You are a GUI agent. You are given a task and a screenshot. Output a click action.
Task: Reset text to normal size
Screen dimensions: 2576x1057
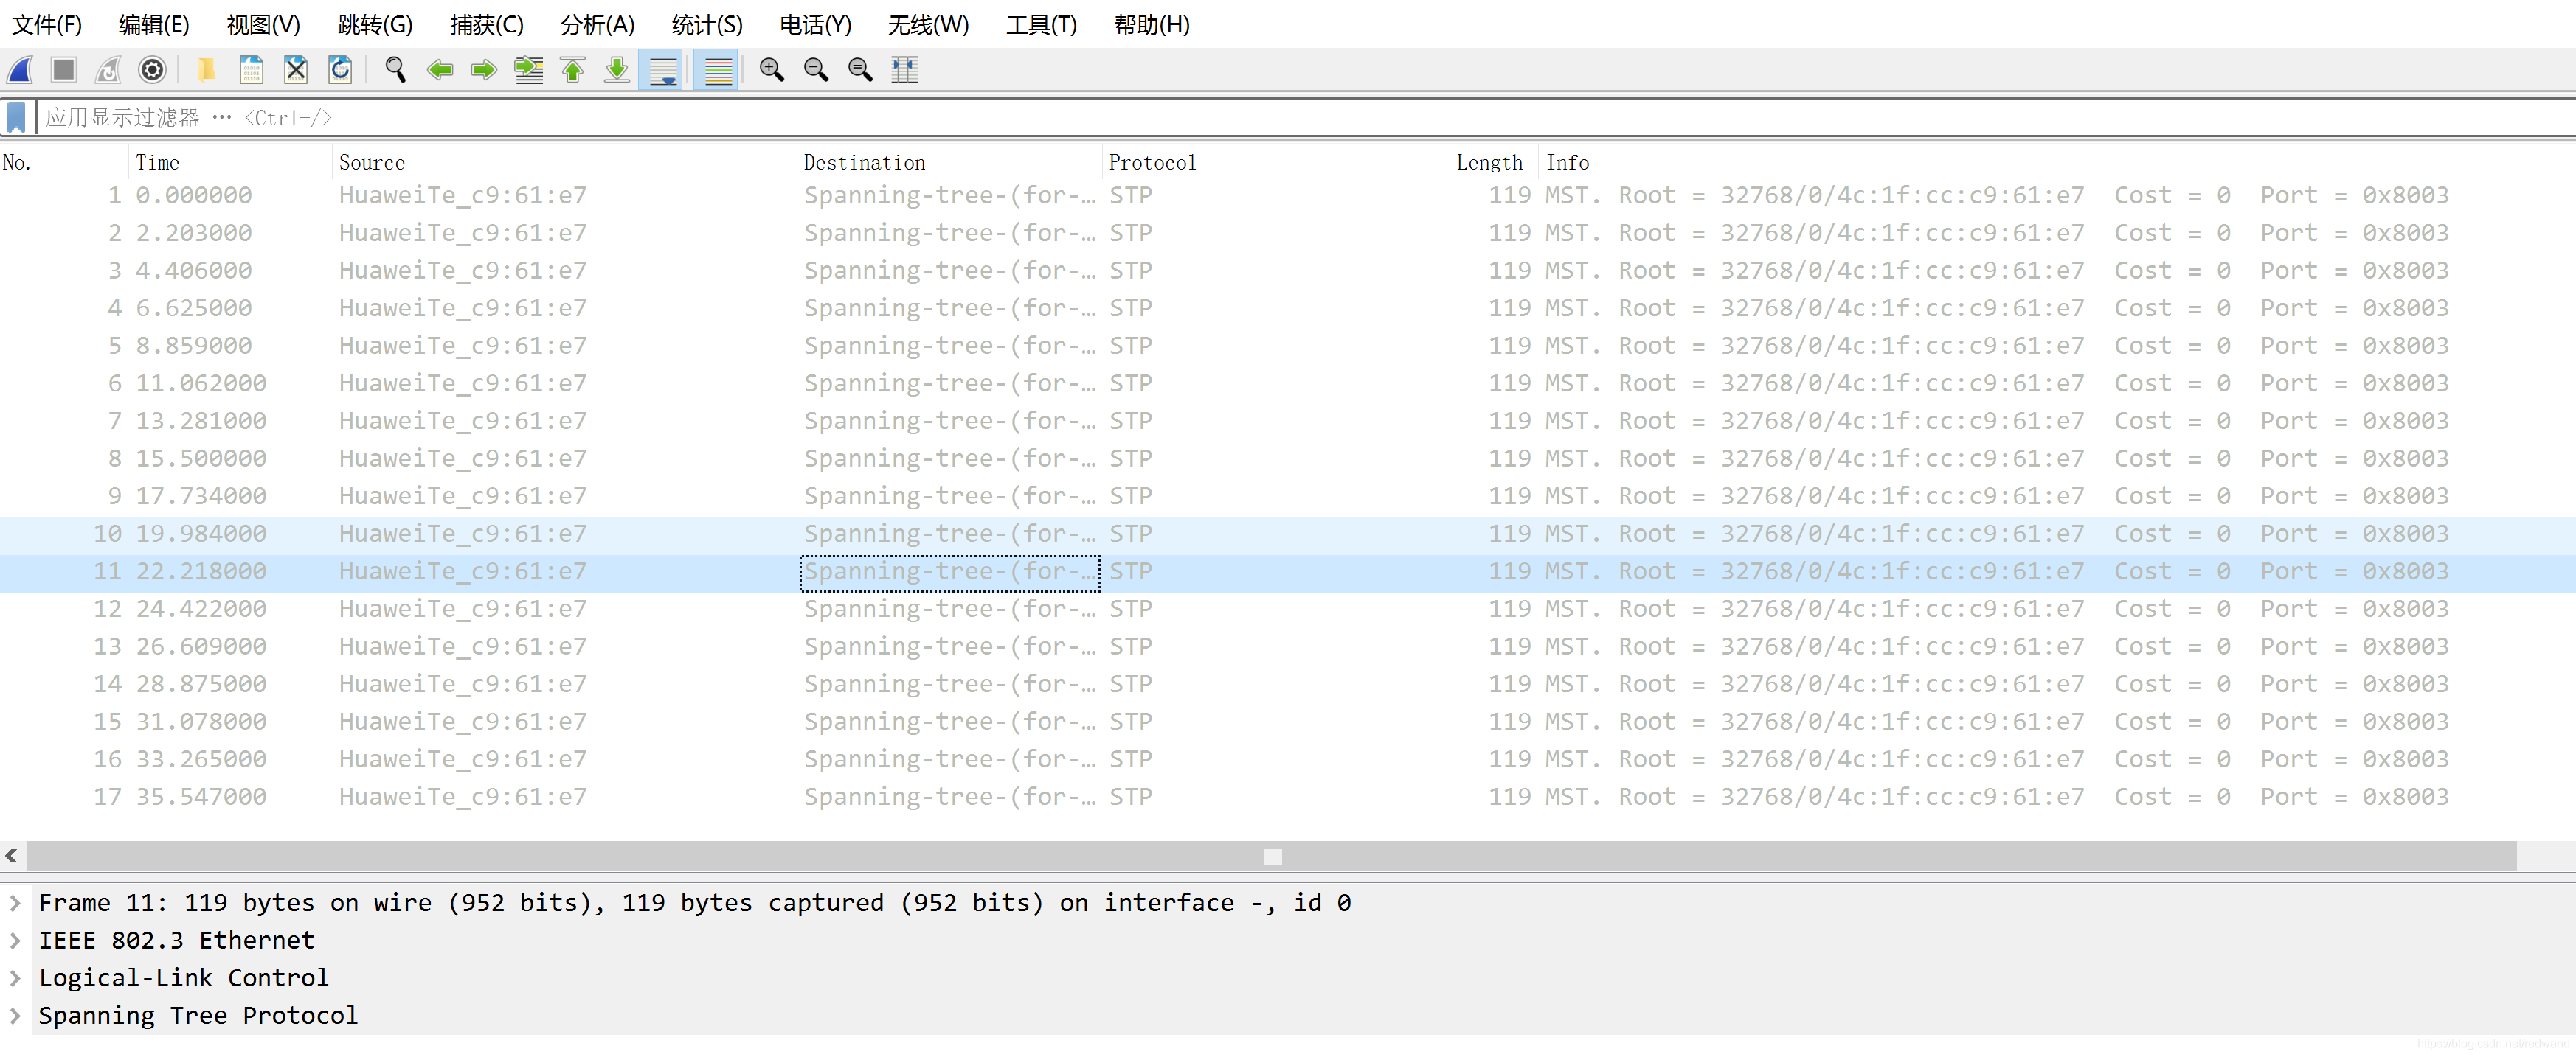[x=860, y=70]
